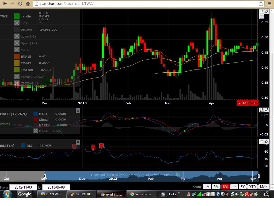
Task: Enable the Lower(-2) band
Action: pyautogui.click(x=17, y=36)
